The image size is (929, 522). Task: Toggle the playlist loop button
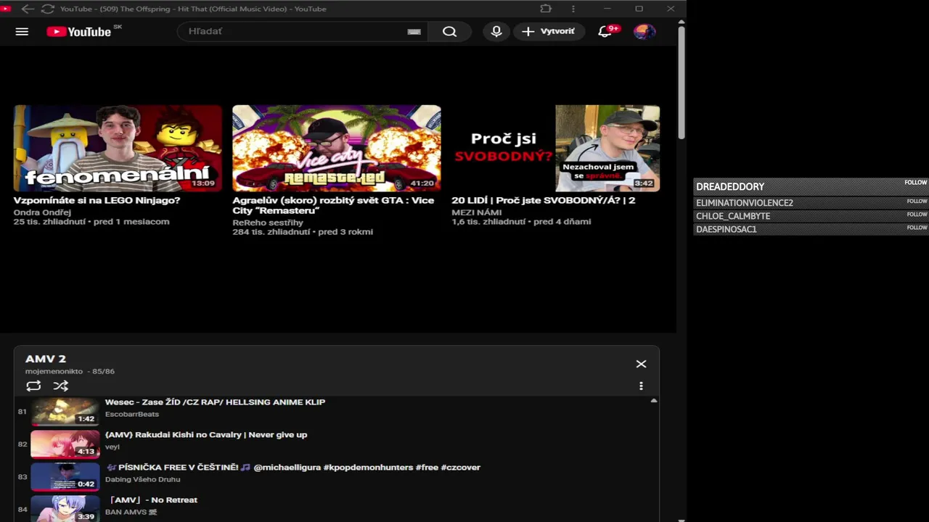[x=33, y=386]
